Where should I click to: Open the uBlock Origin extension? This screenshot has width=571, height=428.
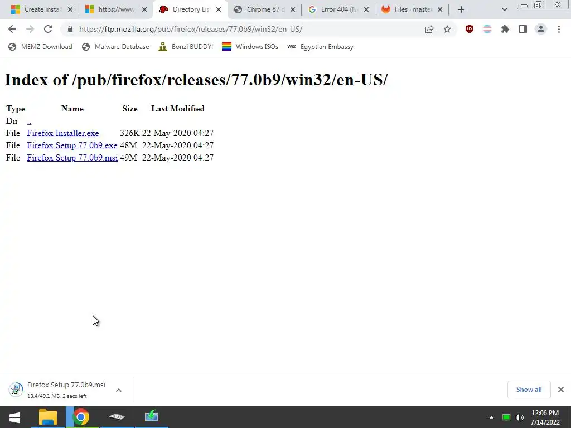pos(470,29)
